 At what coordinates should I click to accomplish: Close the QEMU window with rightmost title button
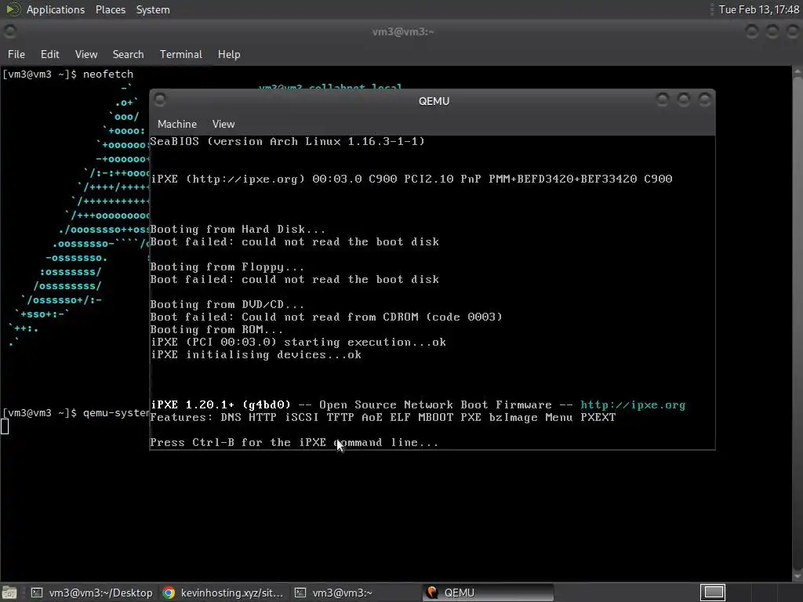tap(705, 100)
